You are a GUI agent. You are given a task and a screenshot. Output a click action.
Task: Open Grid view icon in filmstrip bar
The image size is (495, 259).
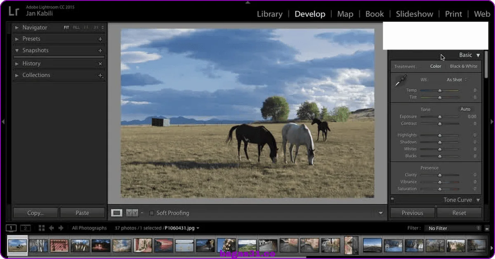(x=41, y=228)
